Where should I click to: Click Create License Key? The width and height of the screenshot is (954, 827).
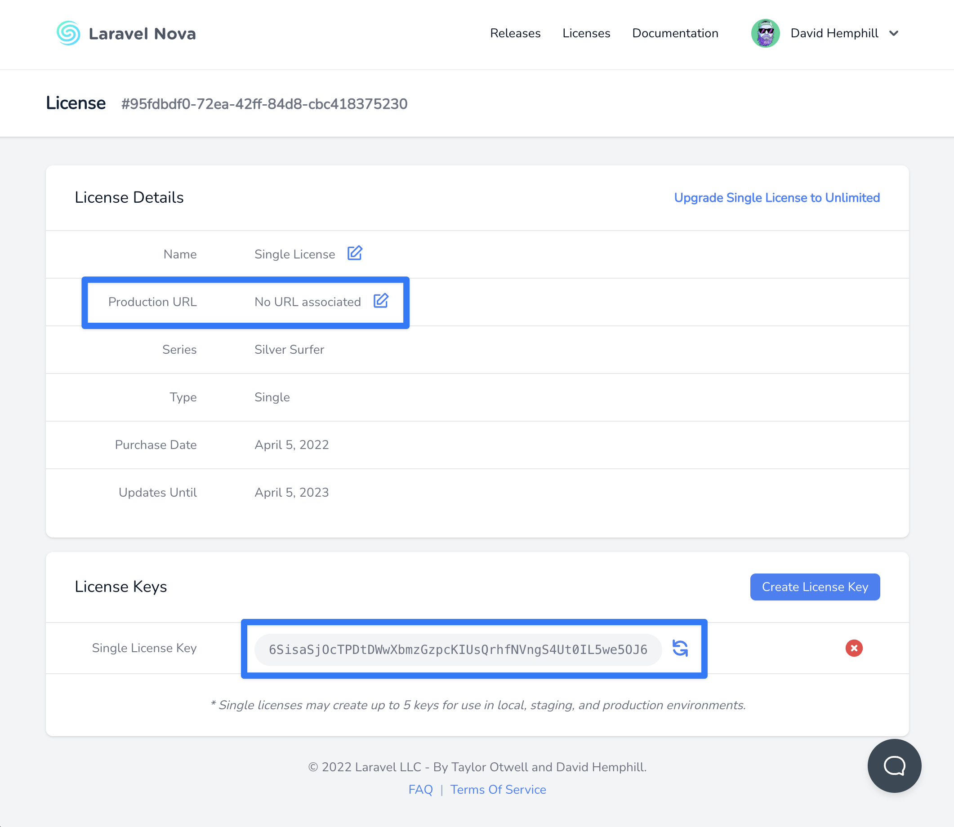(815, 587)
